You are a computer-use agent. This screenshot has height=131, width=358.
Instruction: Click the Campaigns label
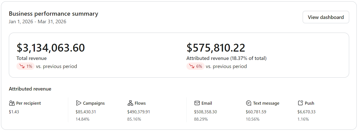94,103
